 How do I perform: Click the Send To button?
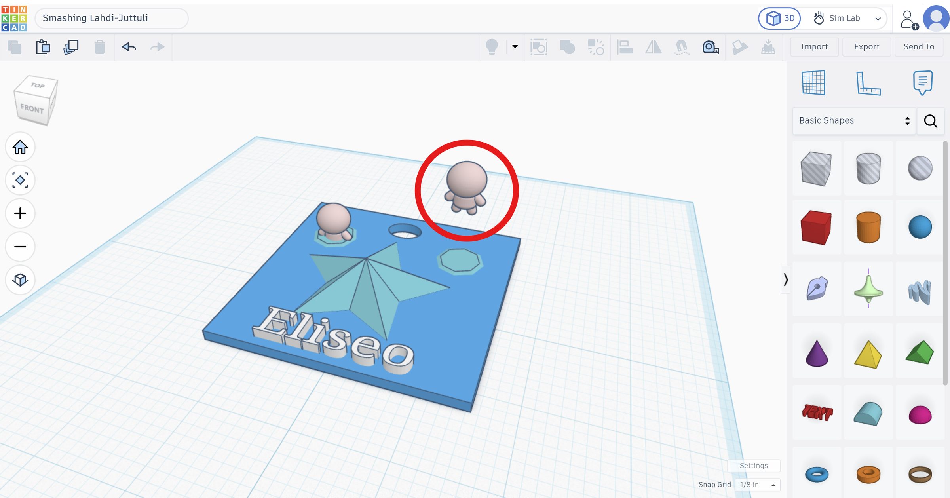pos(919,47)
